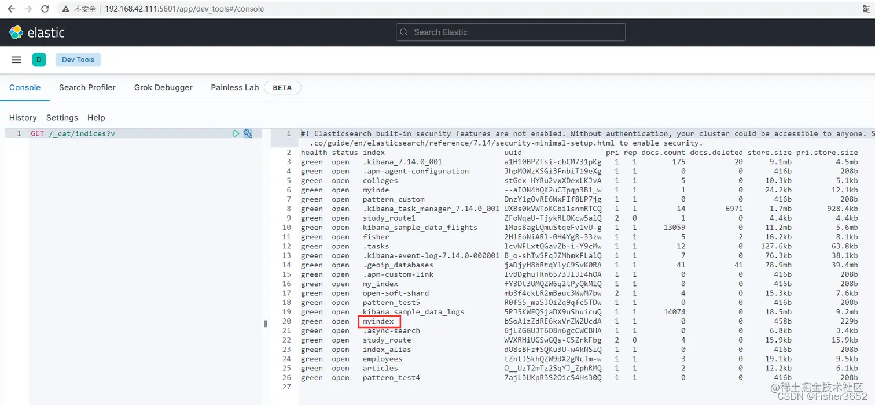Screen dimensions: 875x405
Task: Open the console Settings menu
Action: (62, 117)
